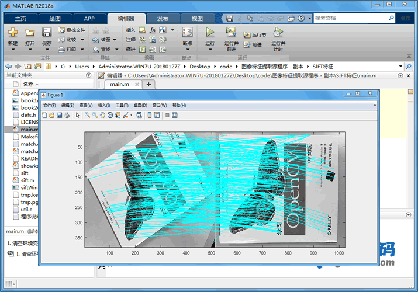This screenshot has height=292, width=418.
Task: Click the 登录 (Sign In) link
Action: 406,18
